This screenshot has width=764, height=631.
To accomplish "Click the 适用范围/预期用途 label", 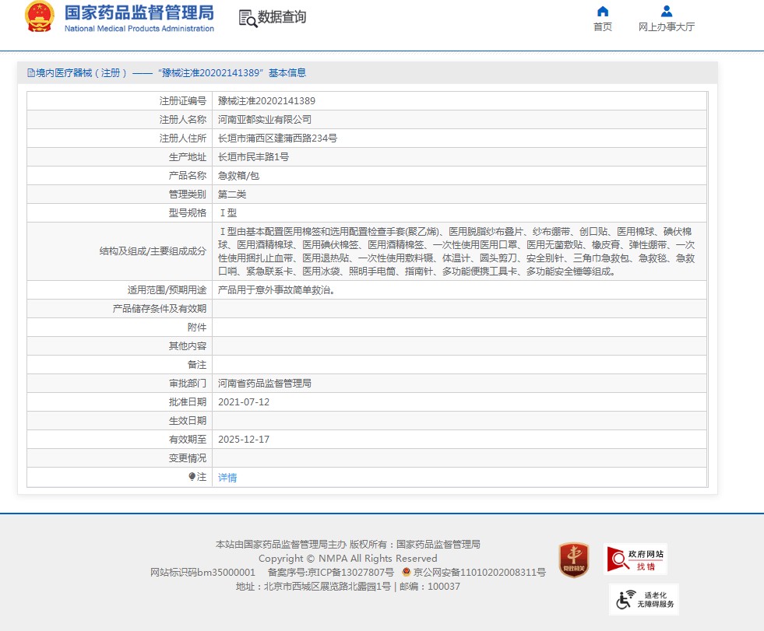I will coord(167,290).
